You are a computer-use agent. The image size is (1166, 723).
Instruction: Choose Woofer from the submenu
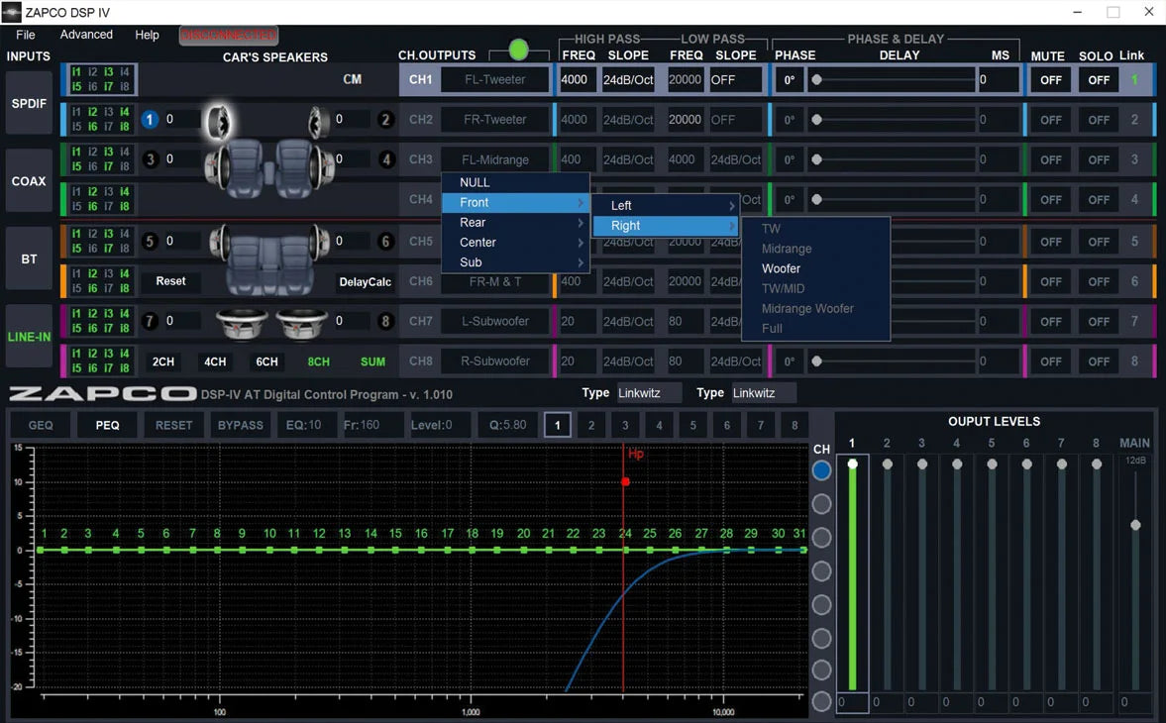(x=781, y=268)
